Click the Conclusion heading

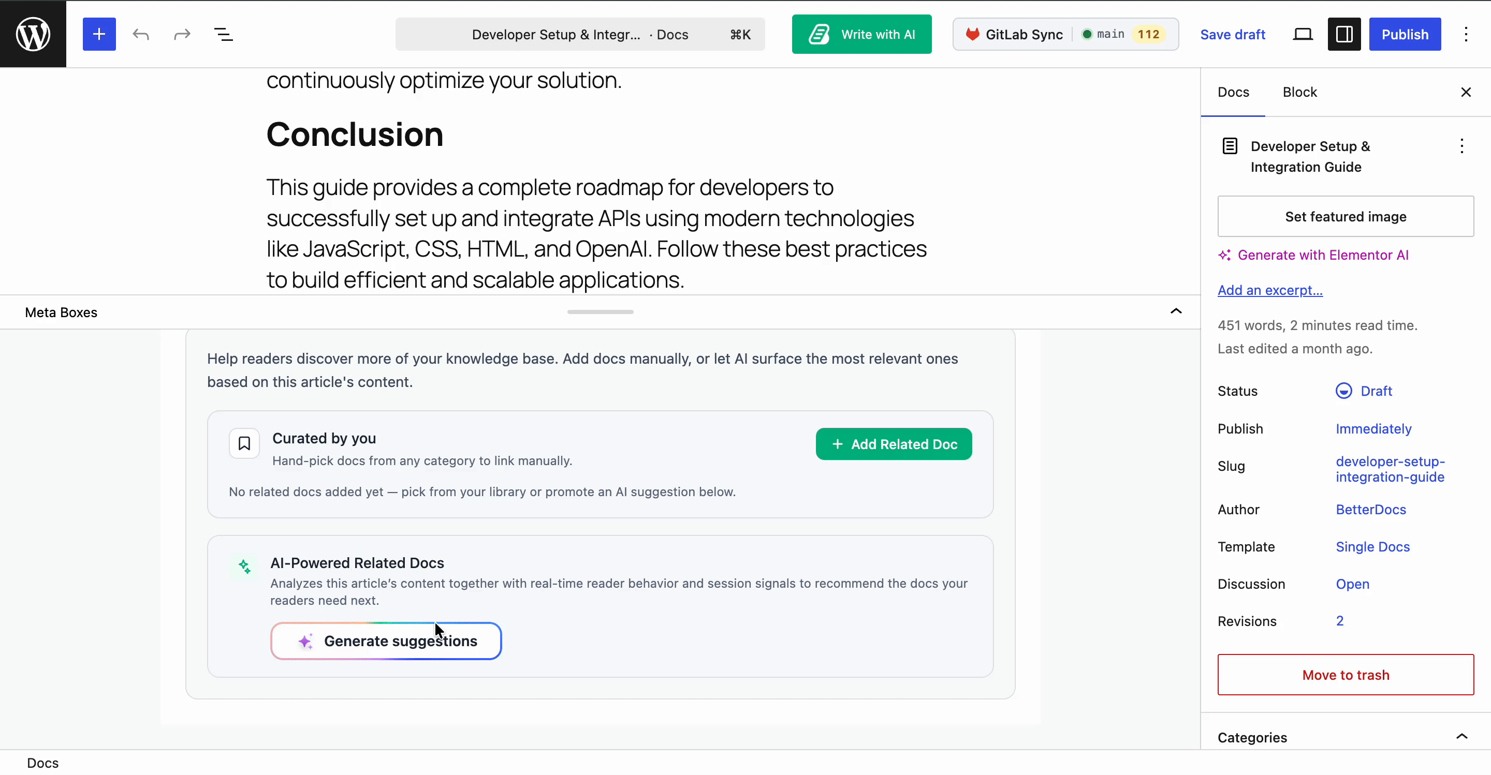[355, 134]
